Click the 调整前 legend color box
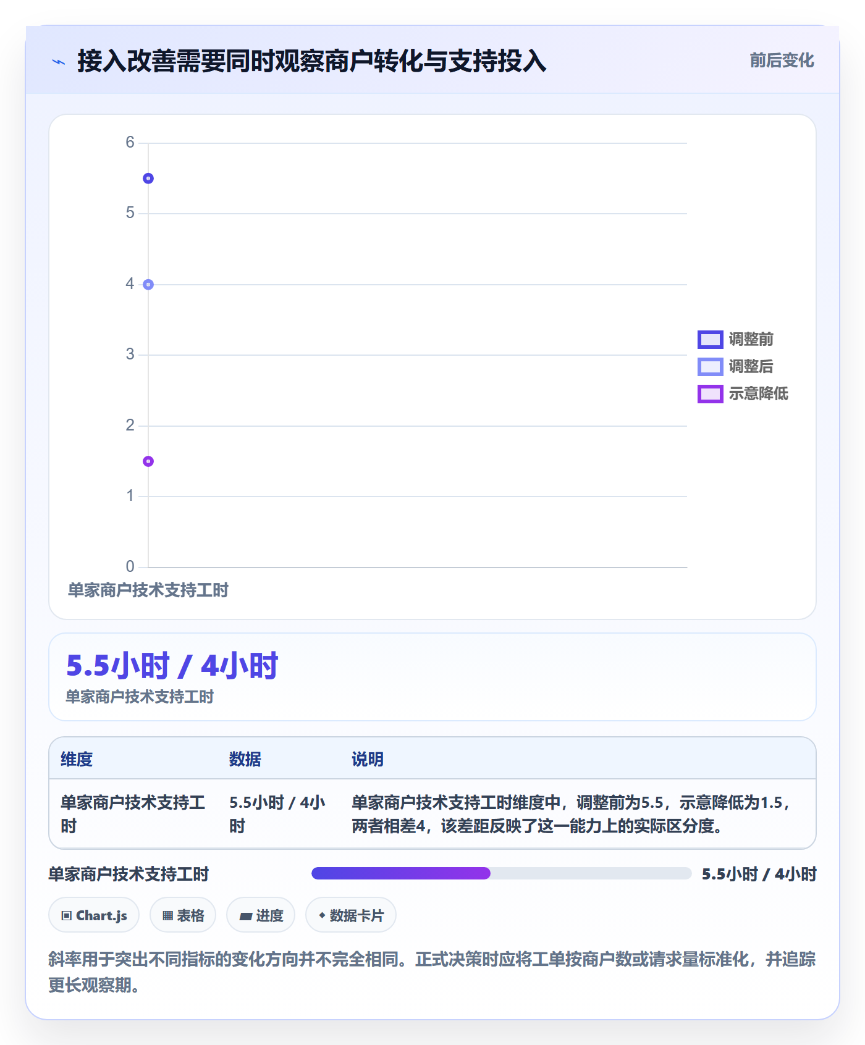The height and width of the screenshot is (1045, 865). (711, 340)
